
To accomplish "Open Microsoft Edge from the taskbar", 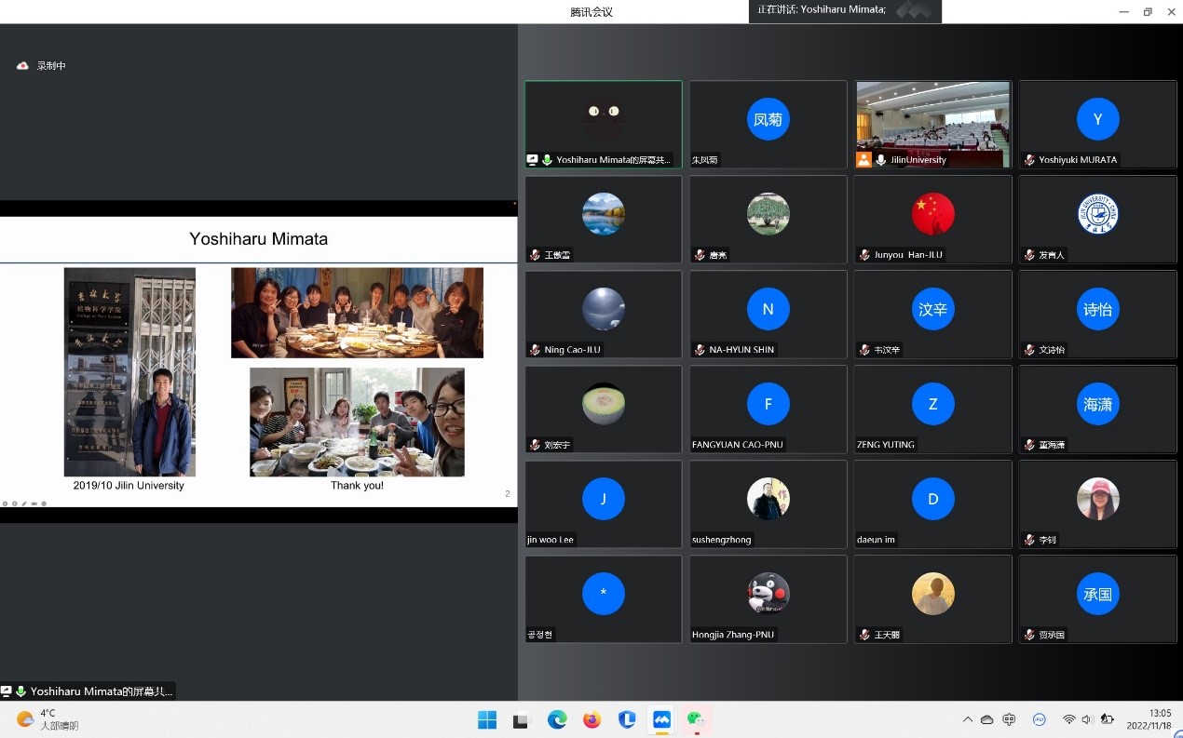I will point(557,719).
